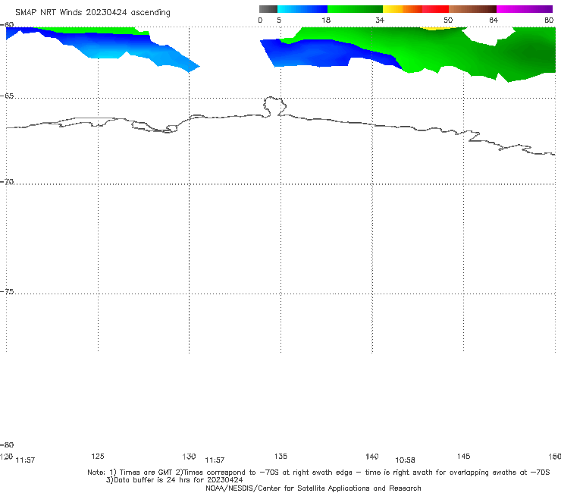
Task: Select the gray segment of the color bar
Action: tap(268, 9)
